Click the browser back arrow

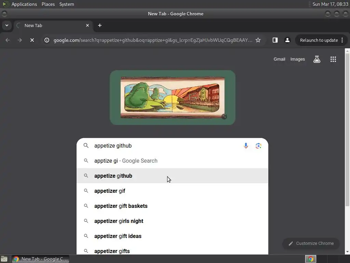pyautogui.click(x=8, y=40)
